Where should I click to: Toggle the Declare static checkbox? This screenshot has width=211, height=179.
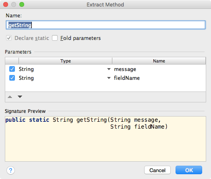pyautogui.click(x=9, y=38)
